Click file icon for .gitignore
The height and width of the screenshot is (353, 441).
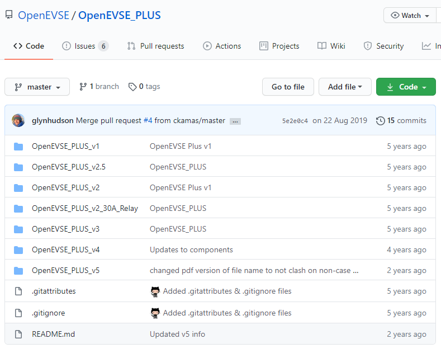pyautogui.click(x=18, y=313)
